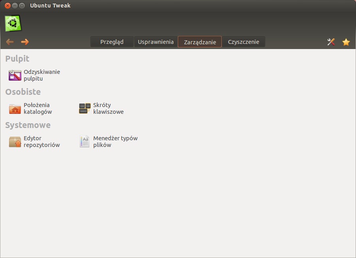Open the Menedżer typów plików document icon
The height and width of the screenshot is (258, 356).
85,141
